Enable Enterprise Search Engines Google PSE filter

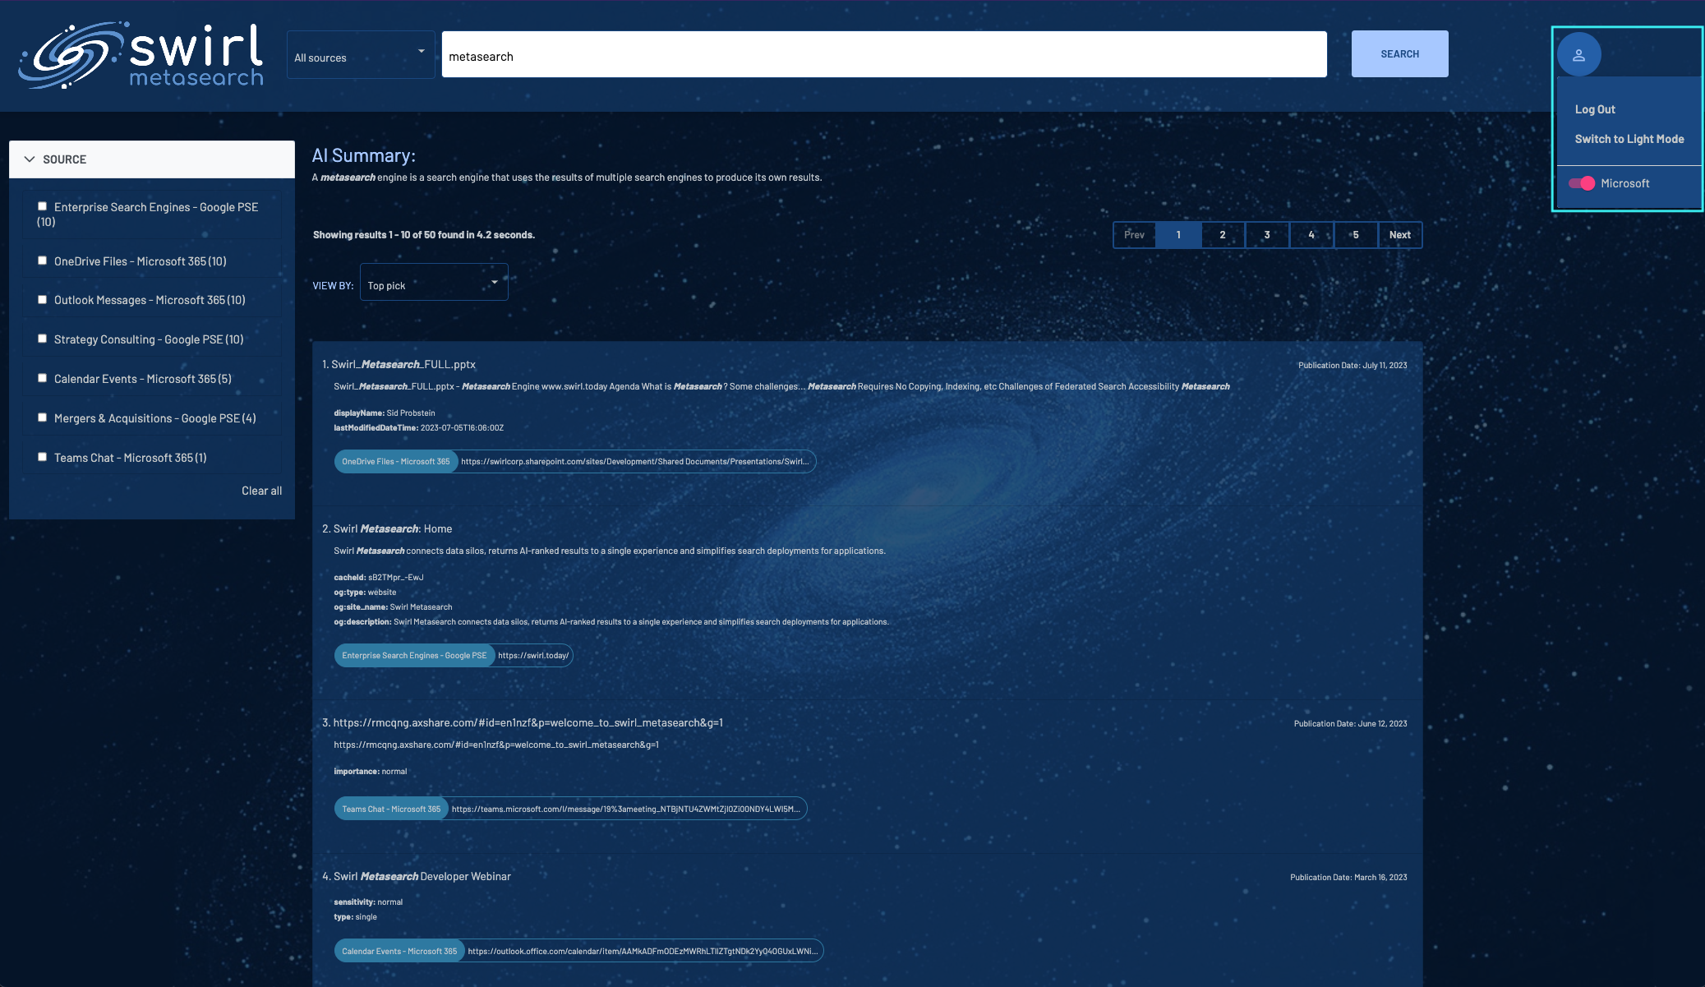pos(42,207)
